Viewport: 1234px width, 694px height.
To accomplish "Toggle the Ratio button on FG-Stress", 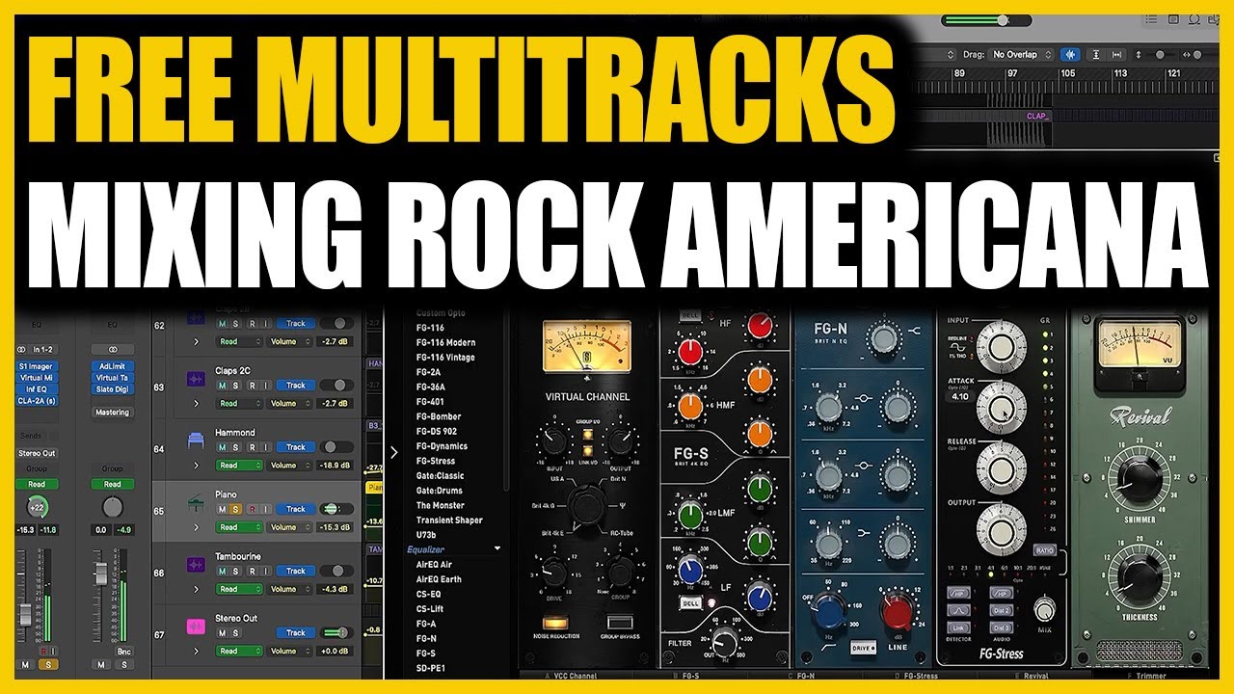I will [x=1045, y=550].
